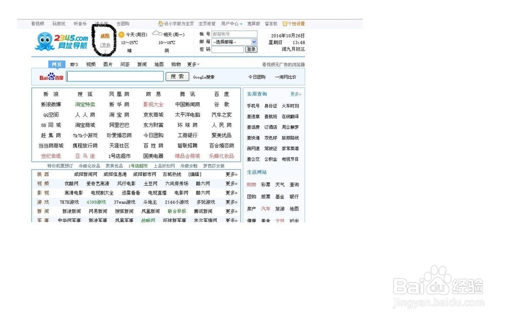512x320 pixels.
Task: Open the 查快递 lookup link
Action: (x=253, y=138)
